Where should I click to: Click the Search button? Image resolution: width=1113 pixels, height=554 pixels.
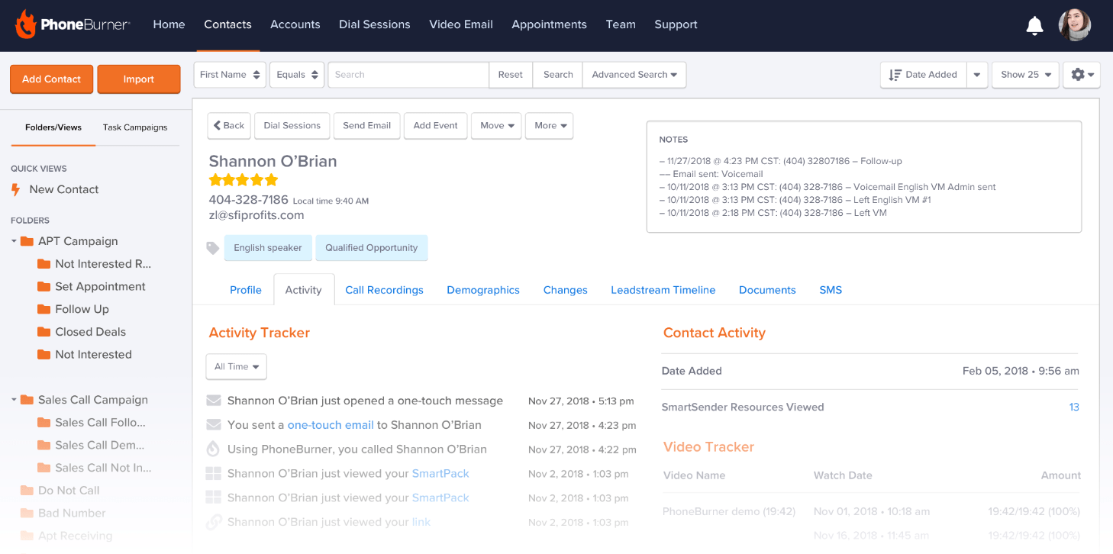pyautogui.click(x=558, y=75)
